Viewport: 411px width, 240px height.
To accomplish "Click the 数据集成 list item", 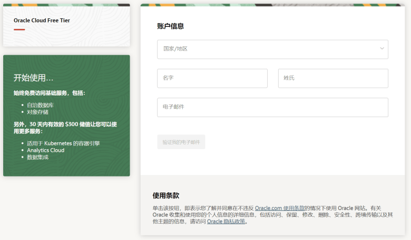I will pos(37,157).
